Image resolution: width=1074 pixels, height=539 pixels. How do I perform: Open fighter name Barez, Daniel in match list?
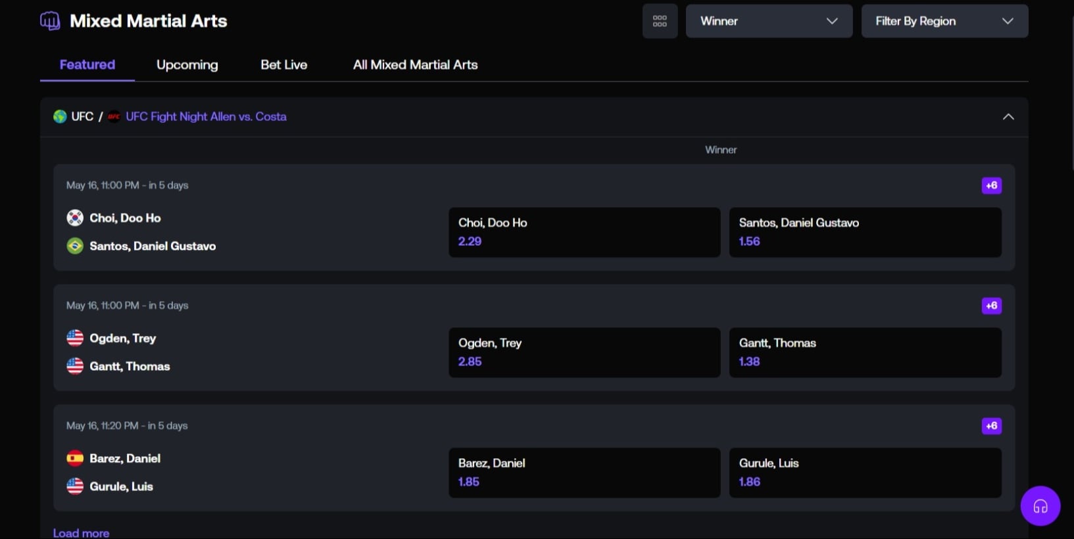point(125,458)
